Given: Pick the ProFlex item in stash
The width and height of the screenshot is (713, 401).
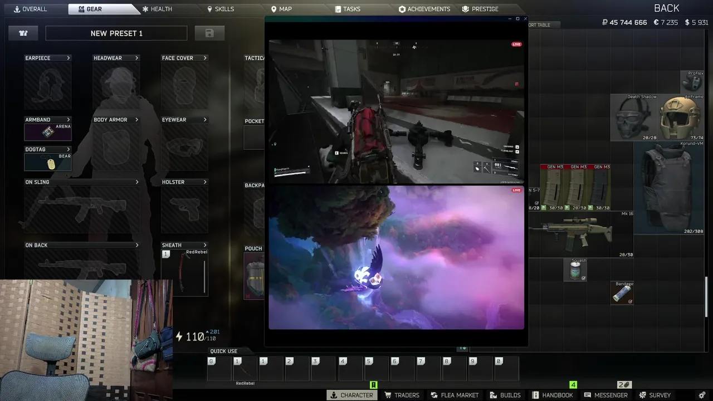Looking at the screenshot, I should [x=692, y=82].
